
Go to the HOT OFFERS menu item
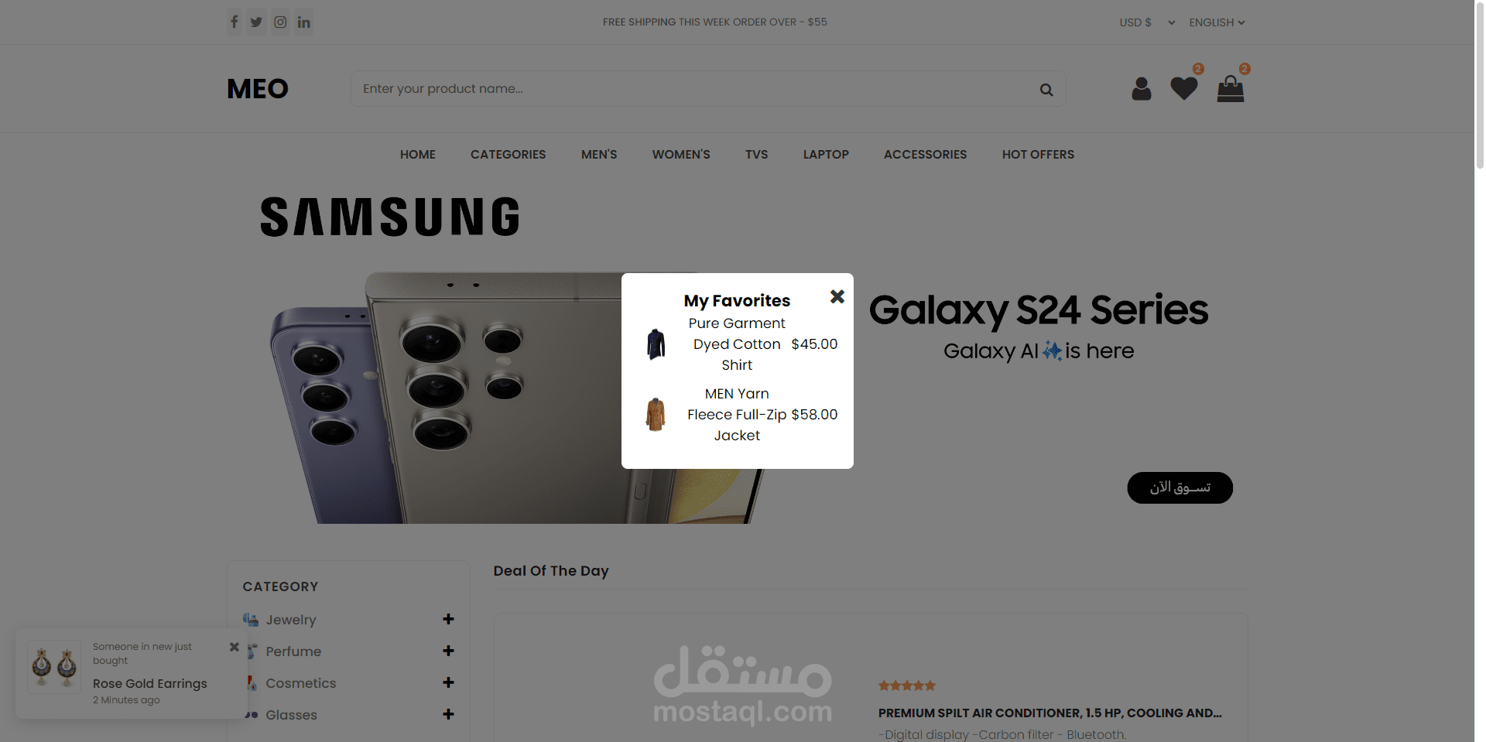tap(1038, 155)
